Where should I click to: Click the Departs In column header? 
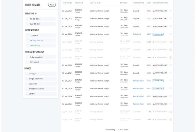124,3
